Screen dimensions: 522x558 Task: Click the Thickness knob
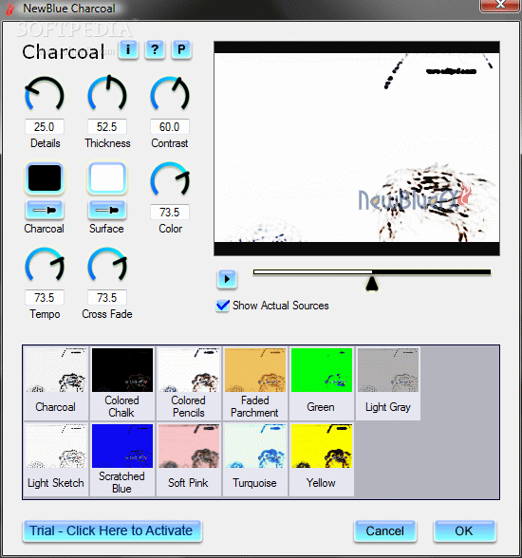coord(107,93)
